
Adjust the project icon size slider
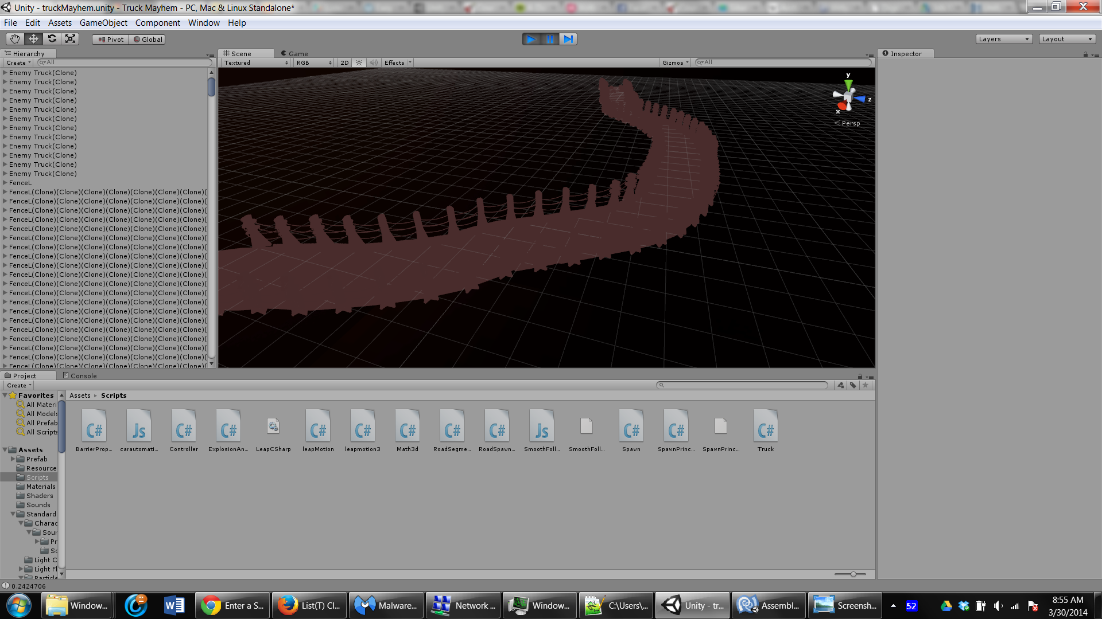tap(853, 574)
